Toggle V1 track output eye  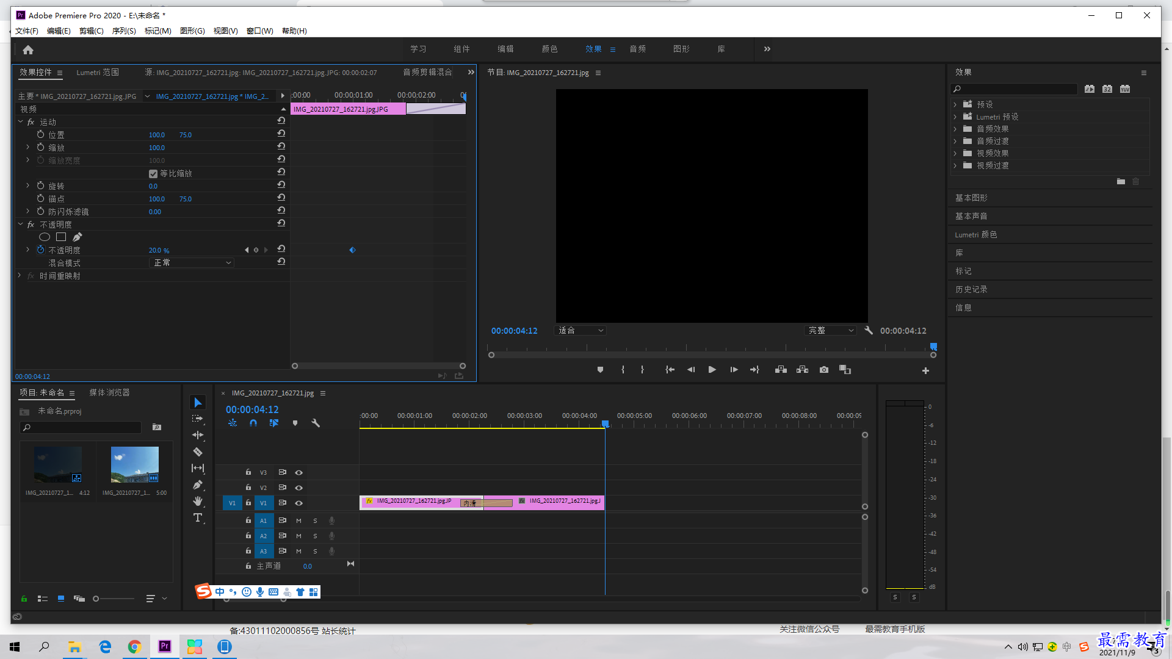coord(298,503)
